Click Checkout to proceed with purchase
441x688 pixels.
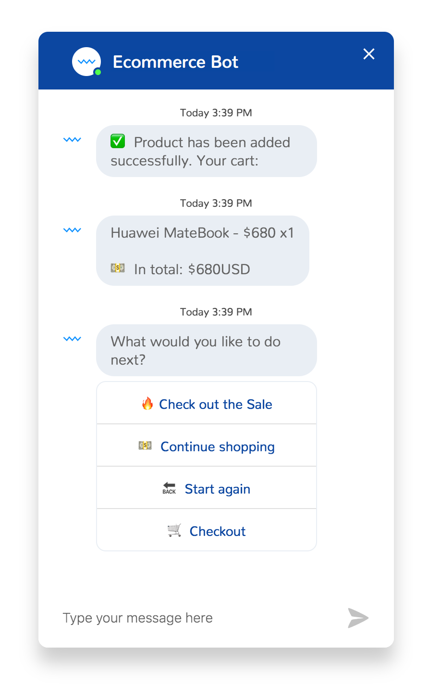point(207,530)
